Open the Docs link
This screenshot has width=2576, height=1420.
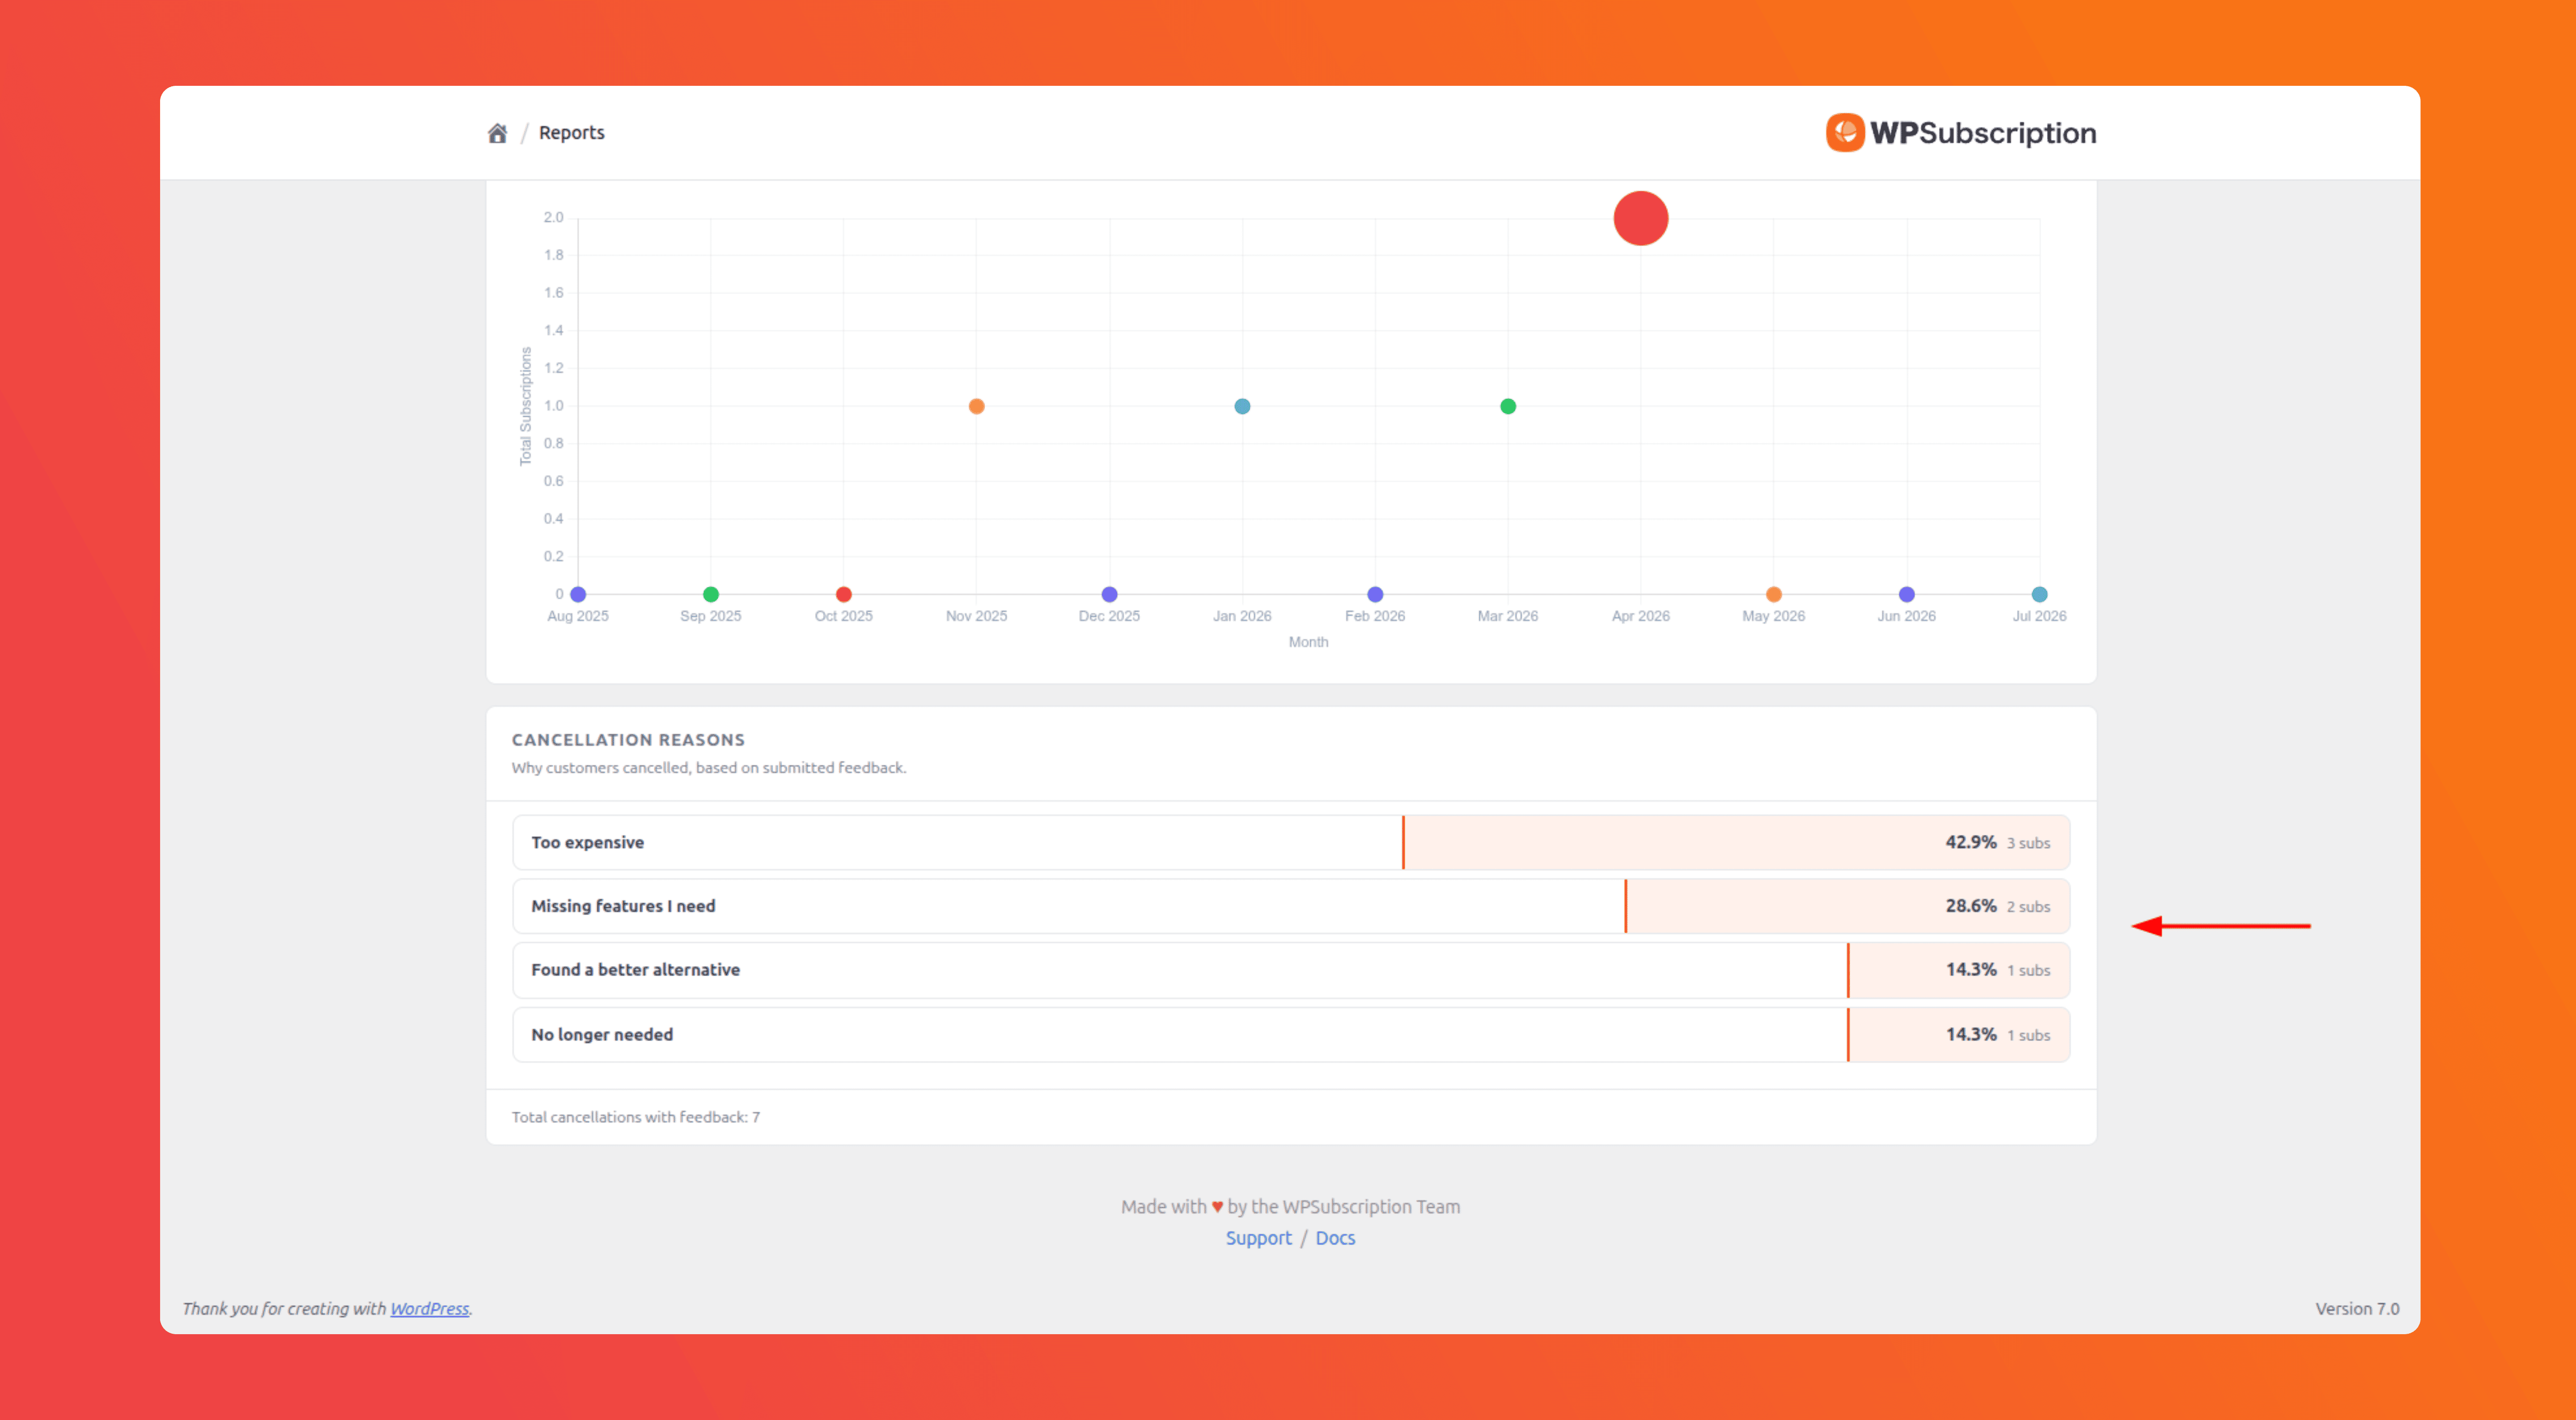click(1335, 1237)
